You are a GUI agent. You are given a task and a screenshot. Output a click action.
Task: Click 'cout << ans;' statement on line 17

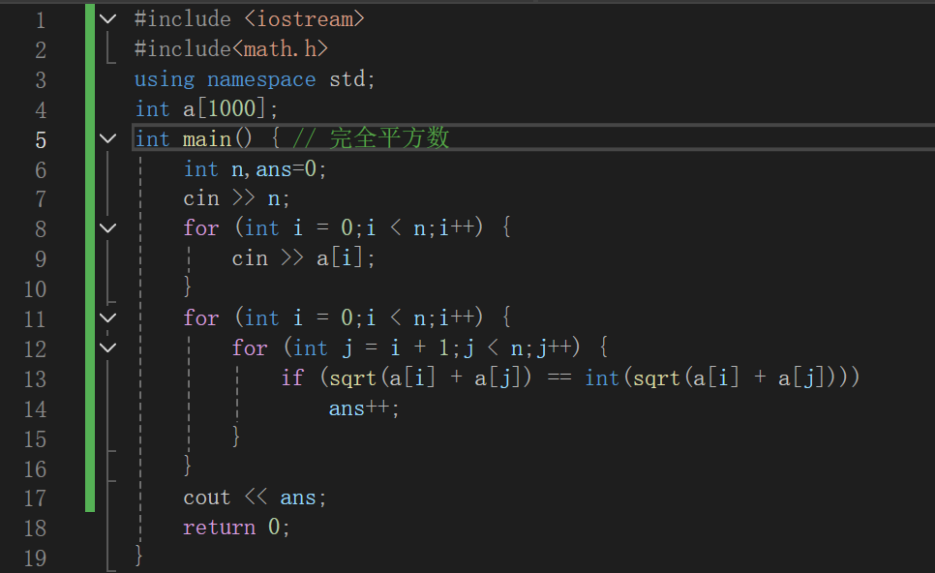point(255,498)
